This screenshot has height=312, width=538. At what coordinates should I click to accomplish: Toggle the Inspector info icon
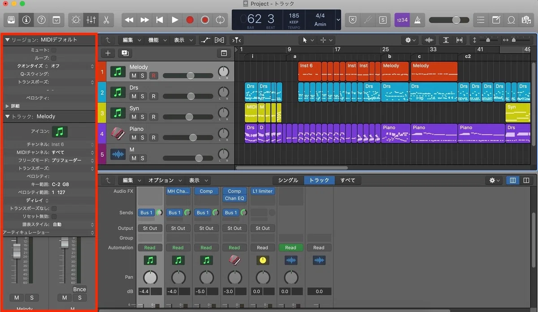coord(26,20)
